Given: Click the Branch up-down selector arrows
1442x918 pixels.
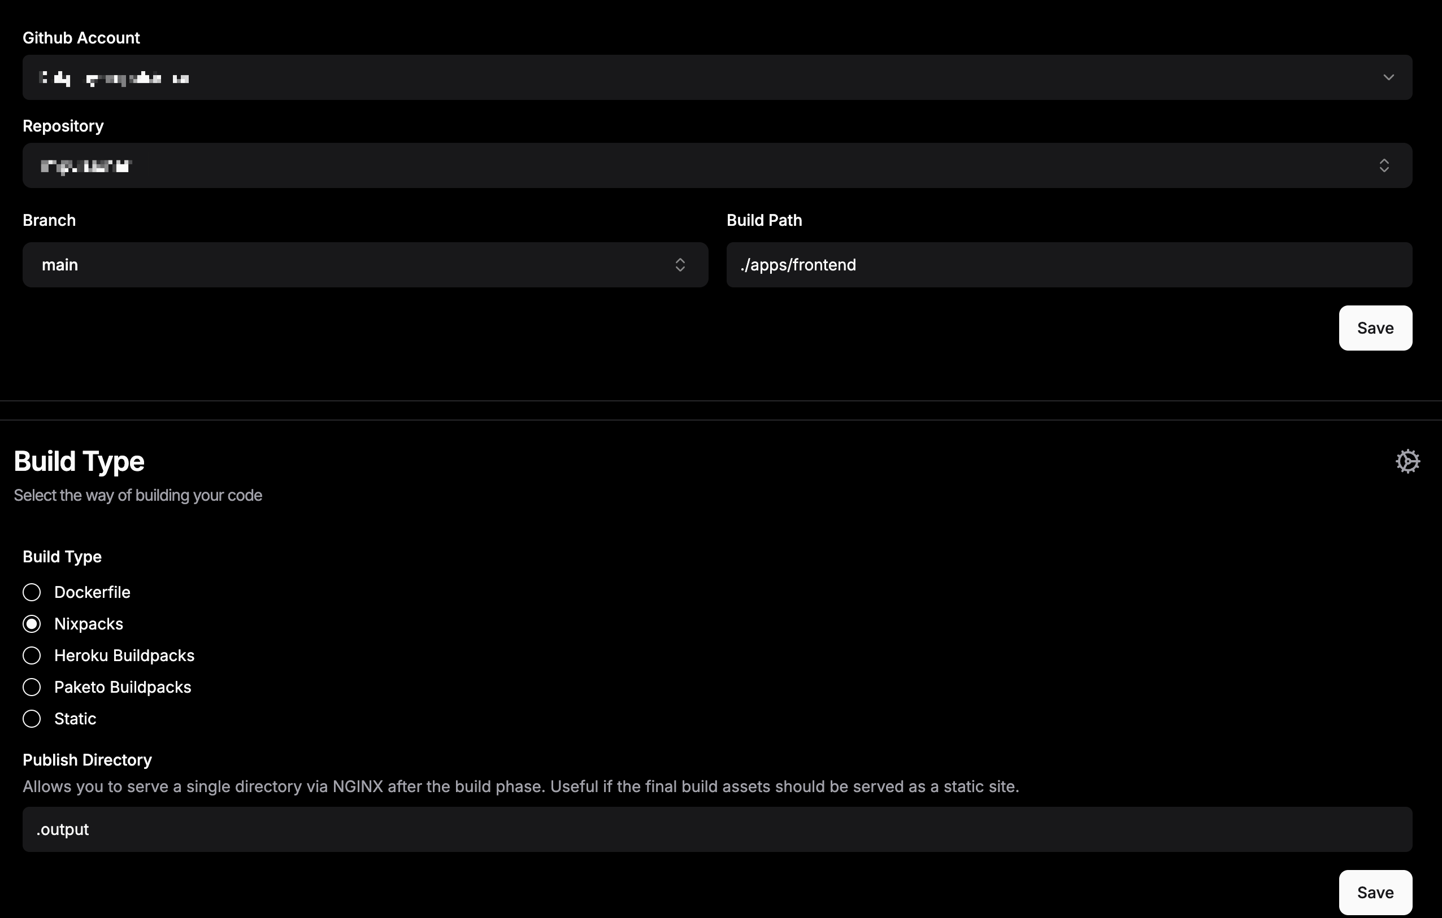Looking at the screenshot, I should pyautogui.click(x=680, y=265).
